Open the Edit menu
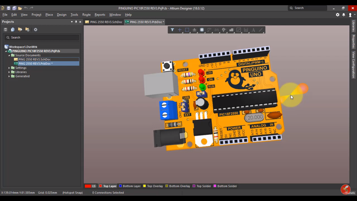This screenshot has width=357, height=201. pos(14,15)
